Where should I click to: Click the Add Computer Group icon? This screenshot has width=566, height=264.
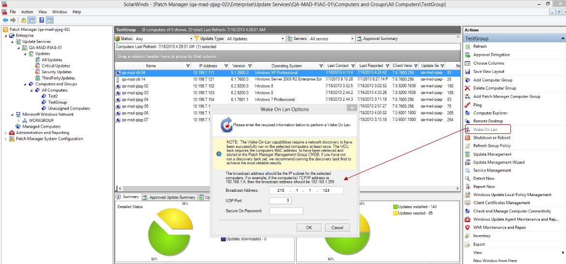pyautogui.click(x=467, y=80)
